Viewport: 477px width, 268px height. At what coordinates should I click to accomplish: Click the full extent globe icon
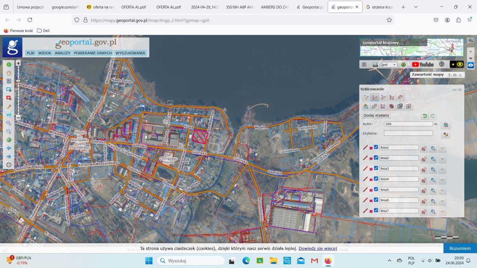(x=9, y=140)
